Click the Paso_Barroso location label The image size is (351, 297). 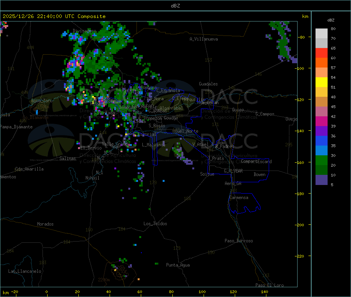pyautogui.click(x=239, y=241)
